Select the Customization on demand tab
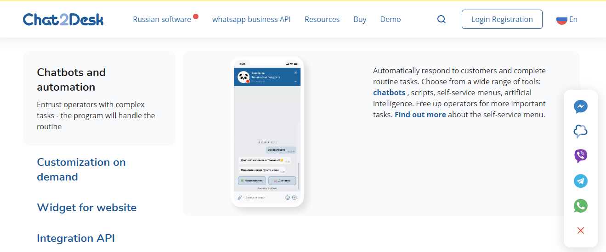This screenshot has width=606, height=252. 81,170
